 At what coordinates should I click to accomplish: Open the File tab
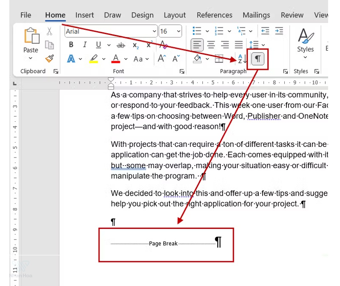pos(26,15)
